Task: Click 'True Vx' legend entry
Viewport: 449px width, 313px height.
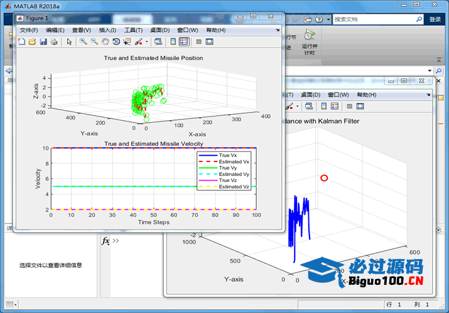Action: click(x=228, y=155)
